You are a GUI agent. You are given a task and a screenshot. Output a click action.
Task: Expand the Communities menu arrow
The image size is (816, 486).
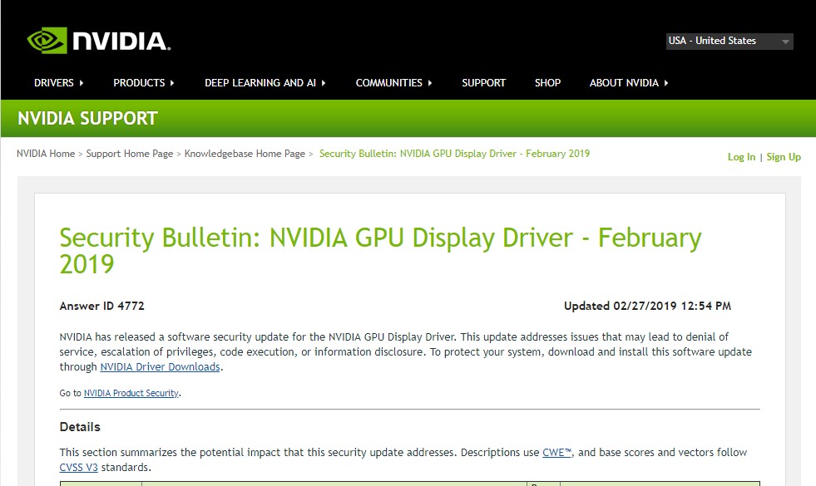(x=430, y=83)
